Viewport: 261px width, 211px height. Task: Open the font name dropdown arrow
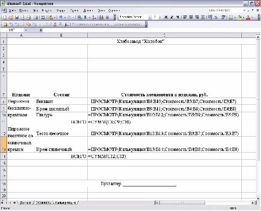[150, 17]
